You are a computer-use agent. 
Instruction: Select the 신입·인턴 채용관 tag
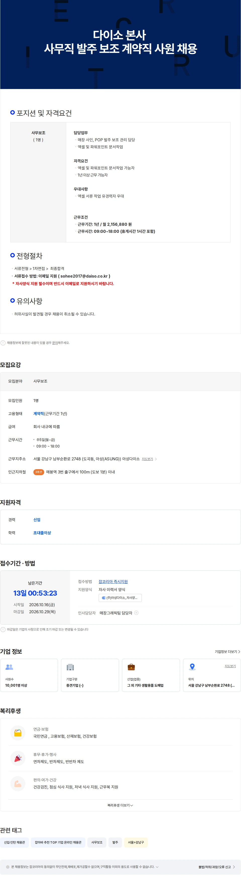coord(14,843)
